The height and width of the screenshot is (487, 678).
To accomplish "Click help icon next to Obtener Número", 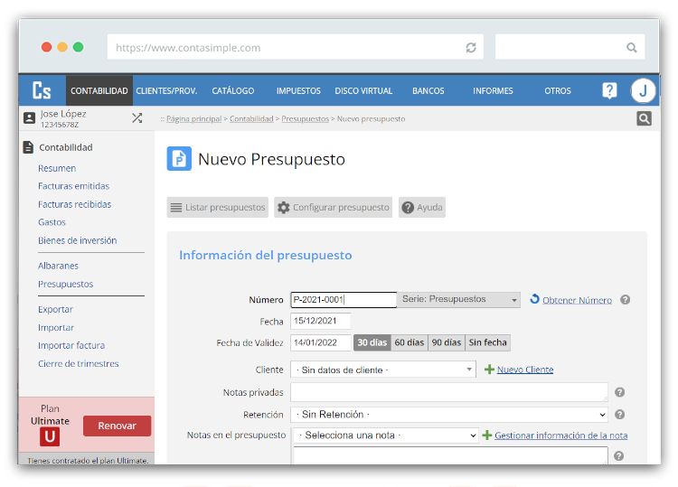I will coord(625,299).
